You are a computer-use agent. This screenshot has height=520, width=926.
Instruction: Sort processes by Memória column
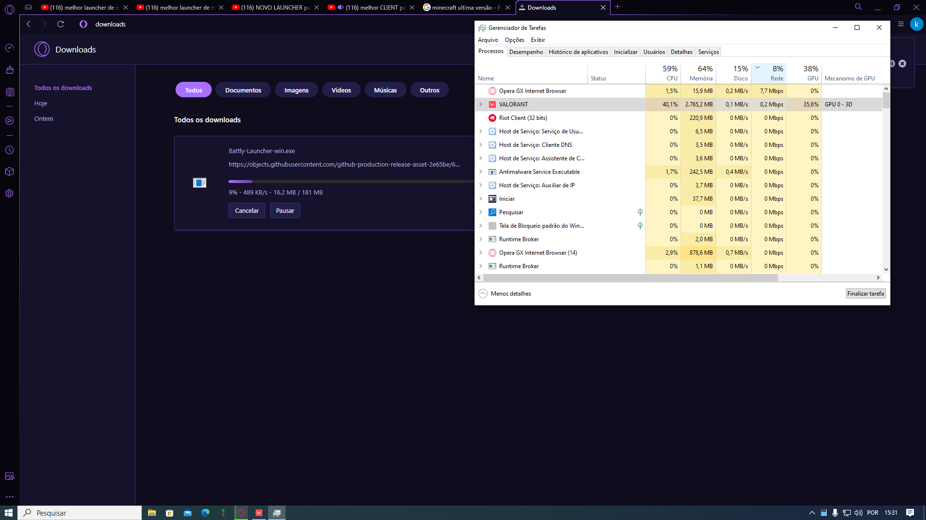[x=698, y=73]
